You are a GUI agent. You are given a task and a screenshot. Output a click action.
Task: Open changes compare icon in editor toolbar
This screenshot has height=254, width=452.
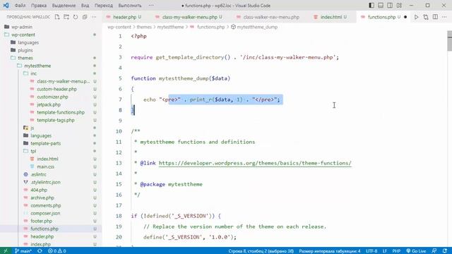click(425, 17)
